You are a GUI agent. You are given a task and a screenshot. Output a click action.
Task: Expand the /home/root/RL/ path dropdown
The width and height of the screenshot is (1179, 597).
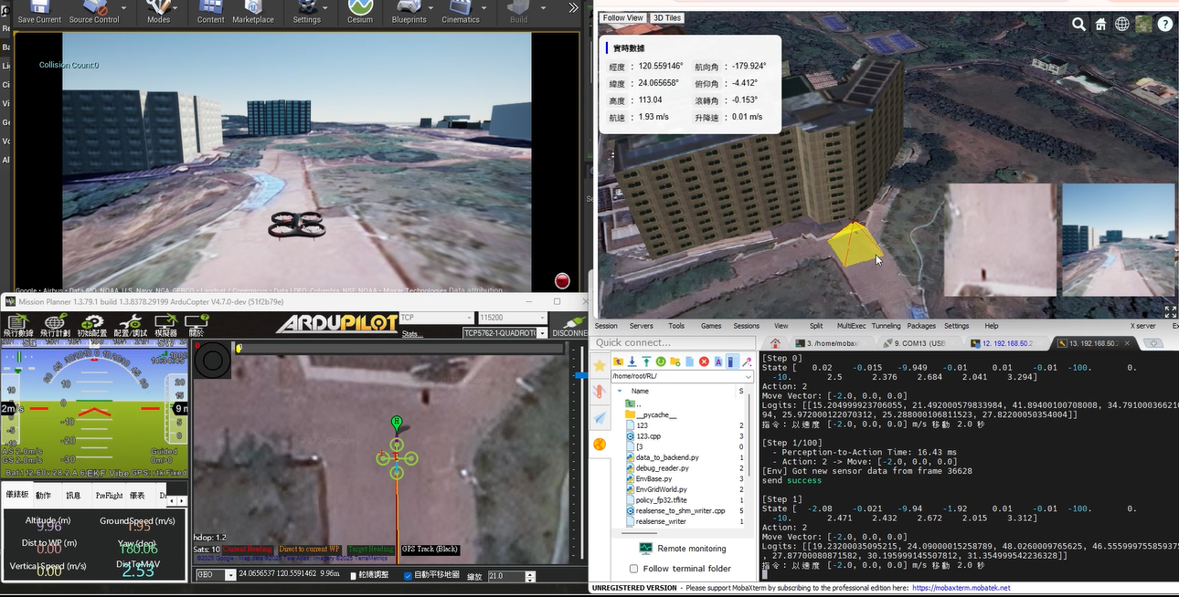point(747,375)
